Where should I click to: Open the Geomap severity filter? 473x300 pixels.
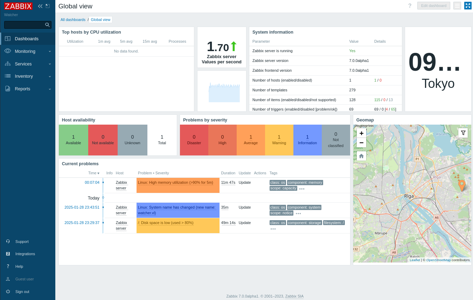coord(463,133)
